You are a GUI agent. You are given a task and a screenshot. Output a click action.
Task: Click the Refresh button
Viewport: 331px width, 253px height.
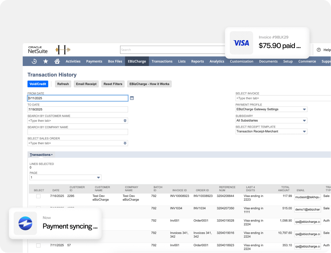point(63,84)
